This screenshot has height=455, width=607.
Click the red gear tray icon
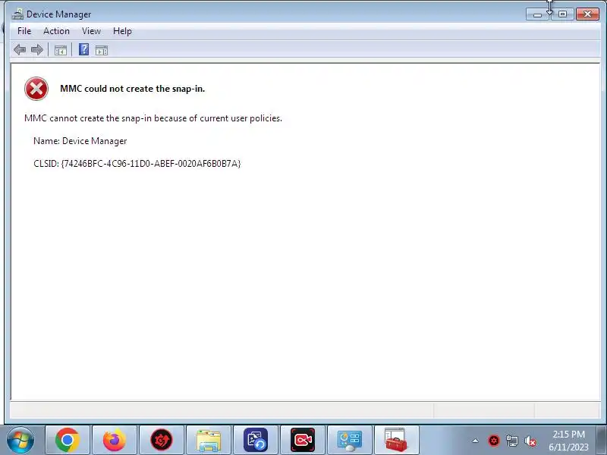coord(494,441)
